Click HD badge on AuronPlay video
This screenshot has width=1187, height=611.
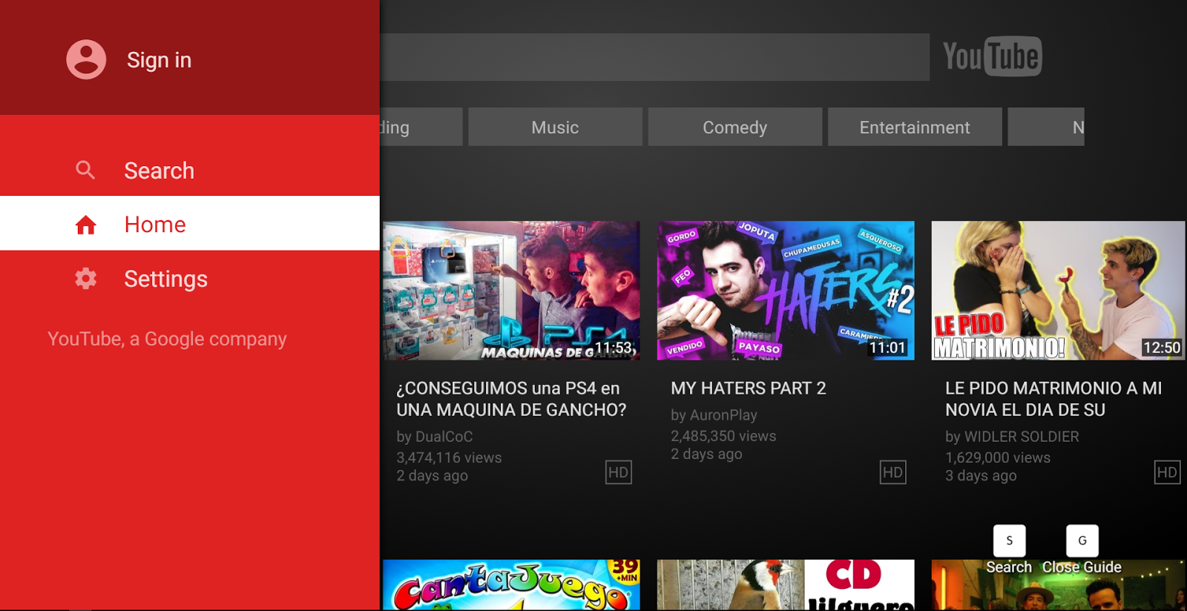point(893,472)
